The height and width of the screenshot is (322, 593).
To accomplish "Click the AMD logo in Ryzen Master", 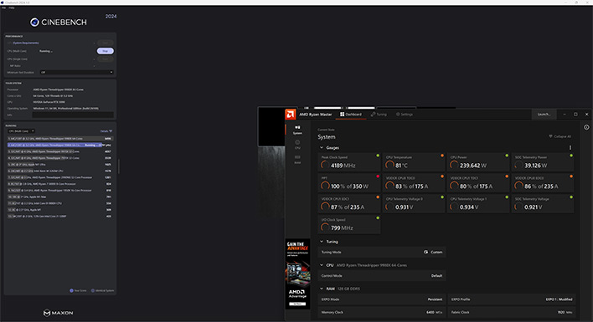I will pyautogui.click(x=290, y=115).
